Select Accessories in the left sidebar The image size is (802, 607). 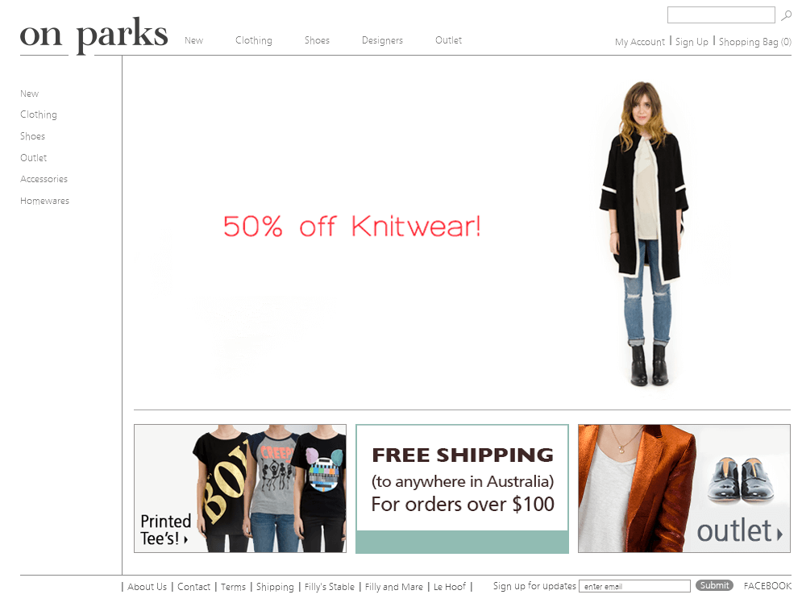tap(44, 179)
